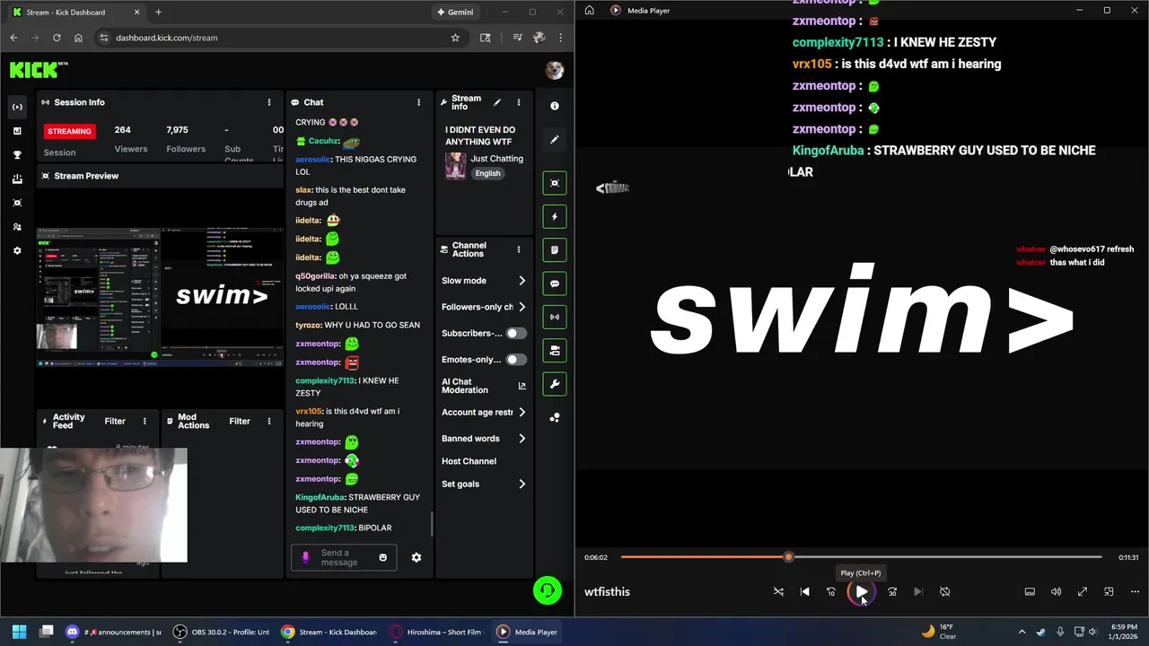Toggle the notes widget button in right toolbar
Image resolution: width=1149 pixels, height=646 pixels.
[555, 249]
